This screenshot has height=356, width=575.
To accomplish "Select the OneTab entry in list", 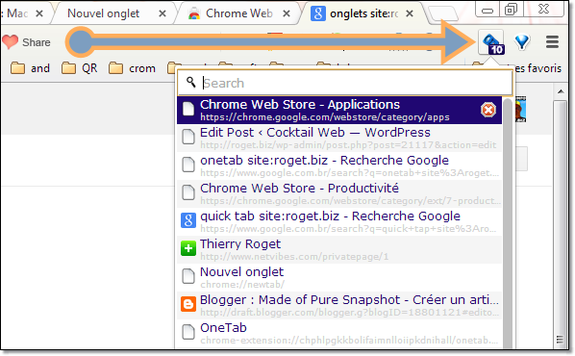I will [339, 333].
